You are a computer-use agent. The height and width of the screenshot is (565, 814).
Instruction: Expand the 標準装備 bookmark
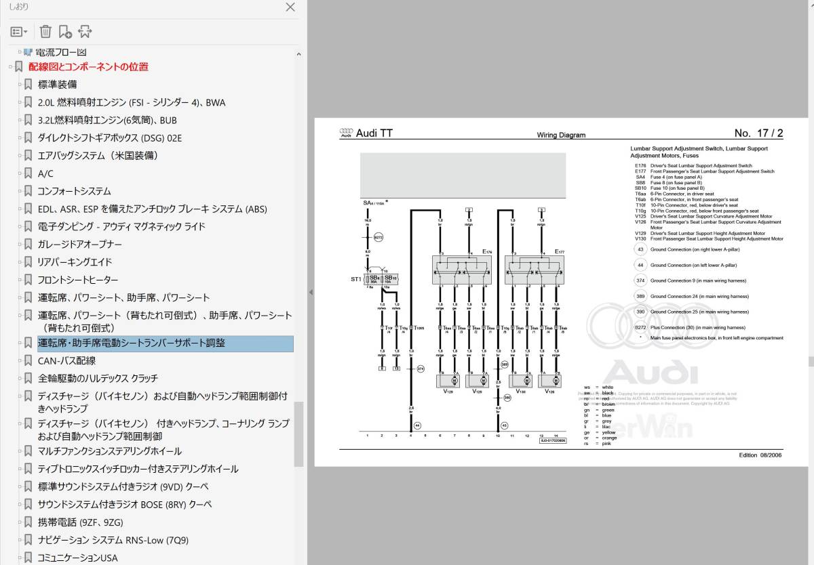click(20, 85)
